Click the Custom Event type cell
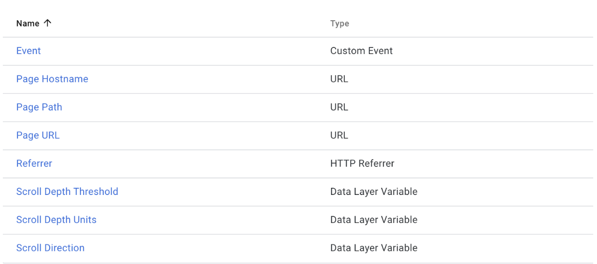The image size is (597, 264). (x=361, y=51)
